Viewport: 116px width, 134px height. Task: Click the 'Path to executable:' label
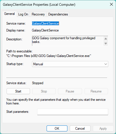pos(19,51)
